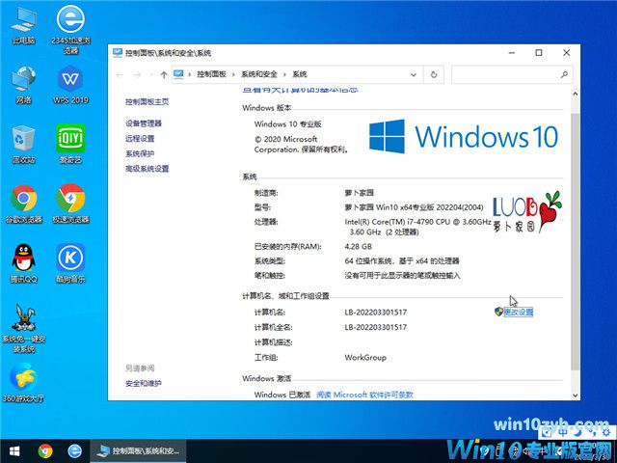Open the This PC desktop icon

click(x=23, y=24)
